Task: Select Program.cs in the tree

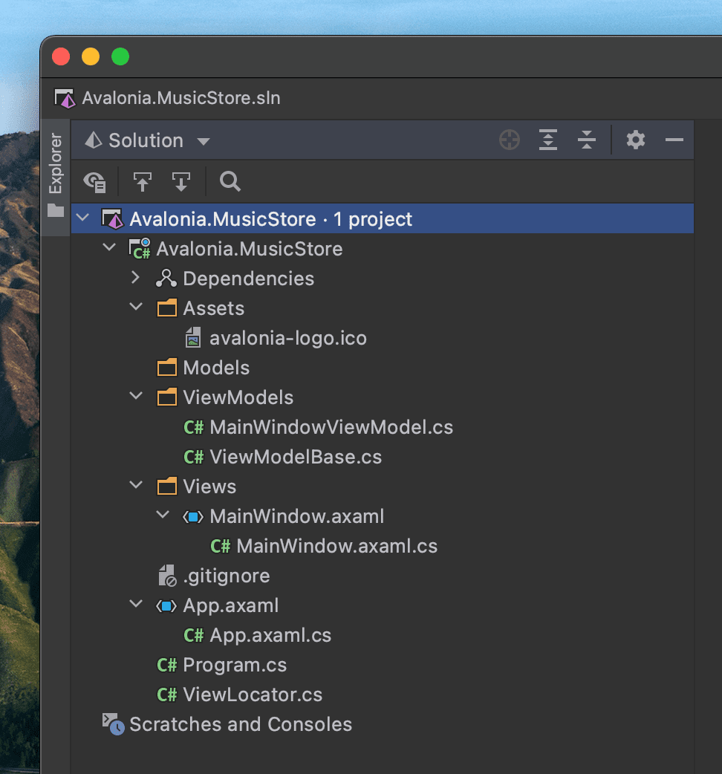Action: tap(234, 665)
